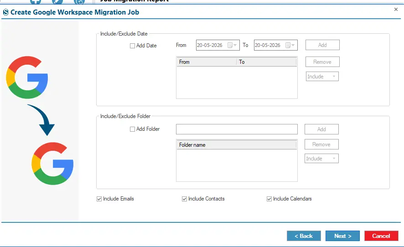
Task: Select the Folder name column header
Action: pyautogui.click(x=237, y=145)
